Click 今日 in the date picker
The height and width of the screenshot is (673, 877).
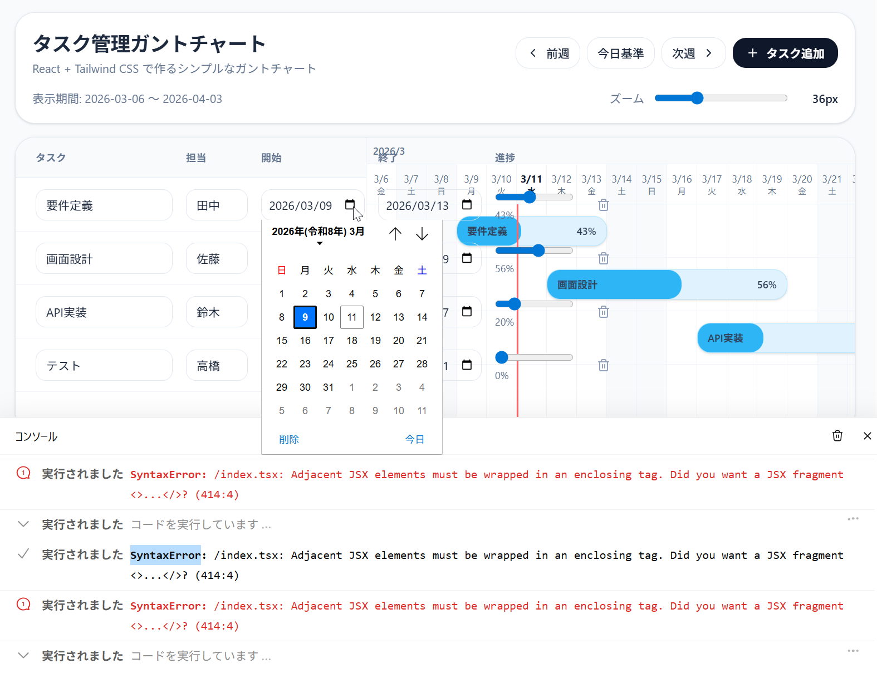(415, 439)
